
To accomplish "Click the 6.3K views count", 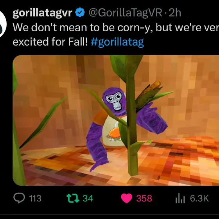I will click(x=199, y=198).
